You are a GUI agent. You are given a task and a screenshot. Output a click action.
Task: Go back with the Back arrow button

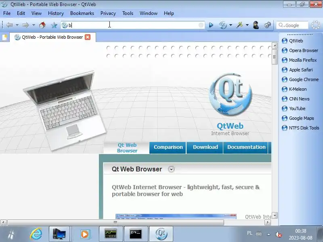pos(9,25)
